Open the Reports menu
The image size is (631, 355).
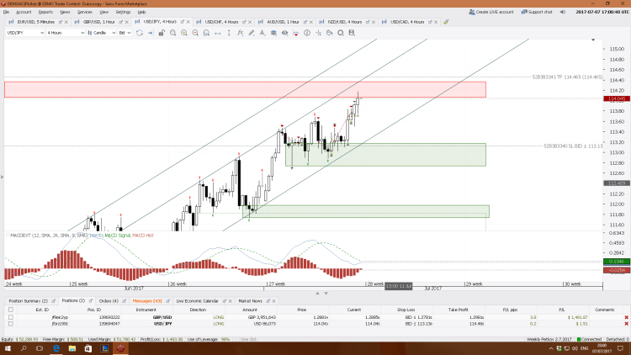click(x=45, y=12)
